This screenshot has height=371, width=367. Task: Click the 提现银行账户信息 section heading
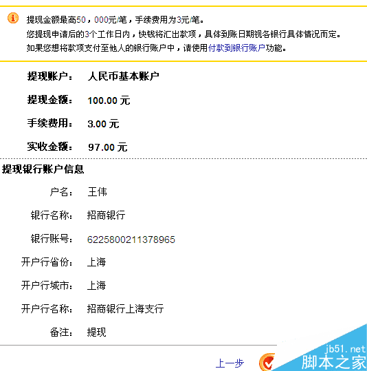tap(43, 169)
